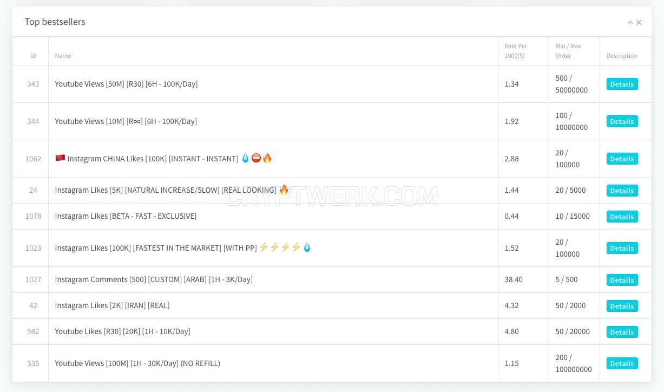This screenshot has width=664, height=392.
Task: Click 'Youtube Likes [R30] [20K]' name
Action: [122, 331]
